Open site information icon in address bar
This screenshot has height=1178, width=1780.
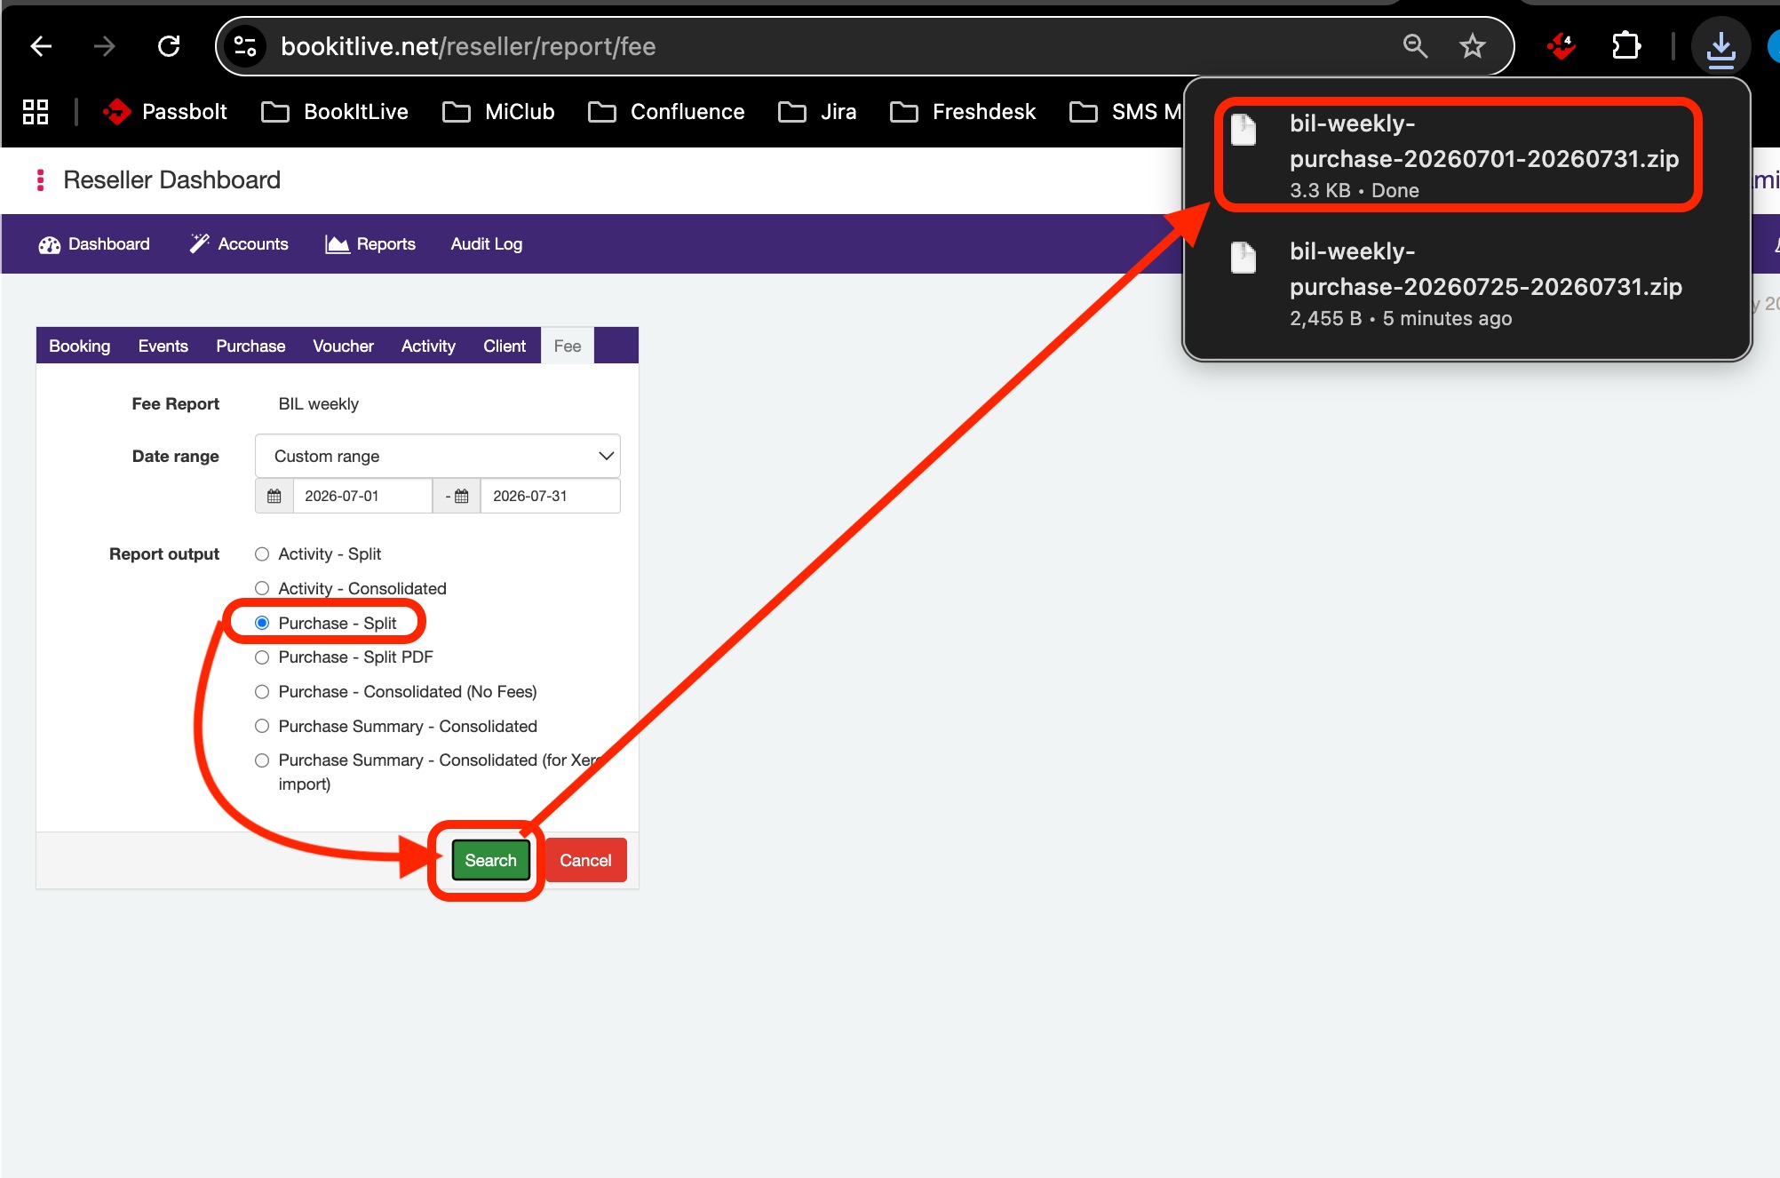coord(244,46)
